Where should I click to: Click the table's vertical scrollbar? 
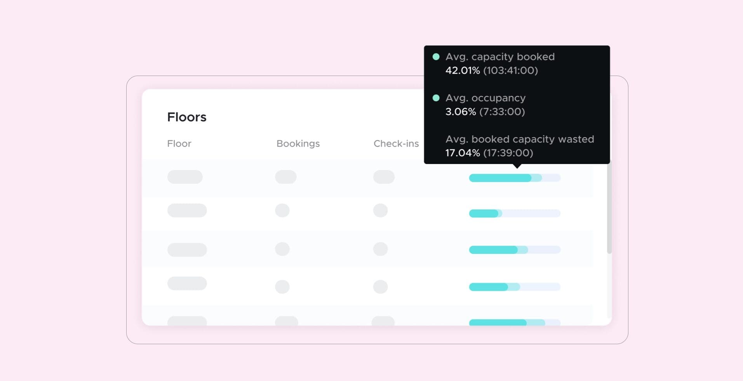click(609, 207)
